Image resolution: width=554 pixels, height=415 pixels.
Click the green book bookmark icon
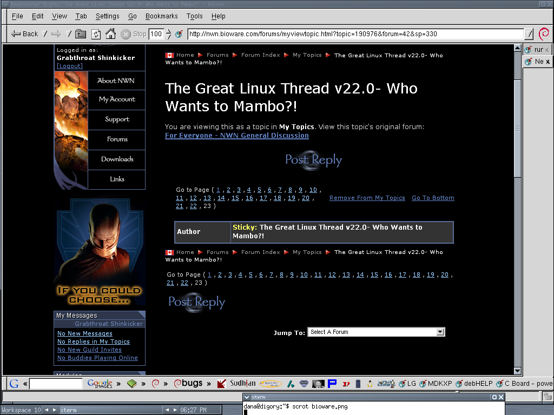coord(132,384)
